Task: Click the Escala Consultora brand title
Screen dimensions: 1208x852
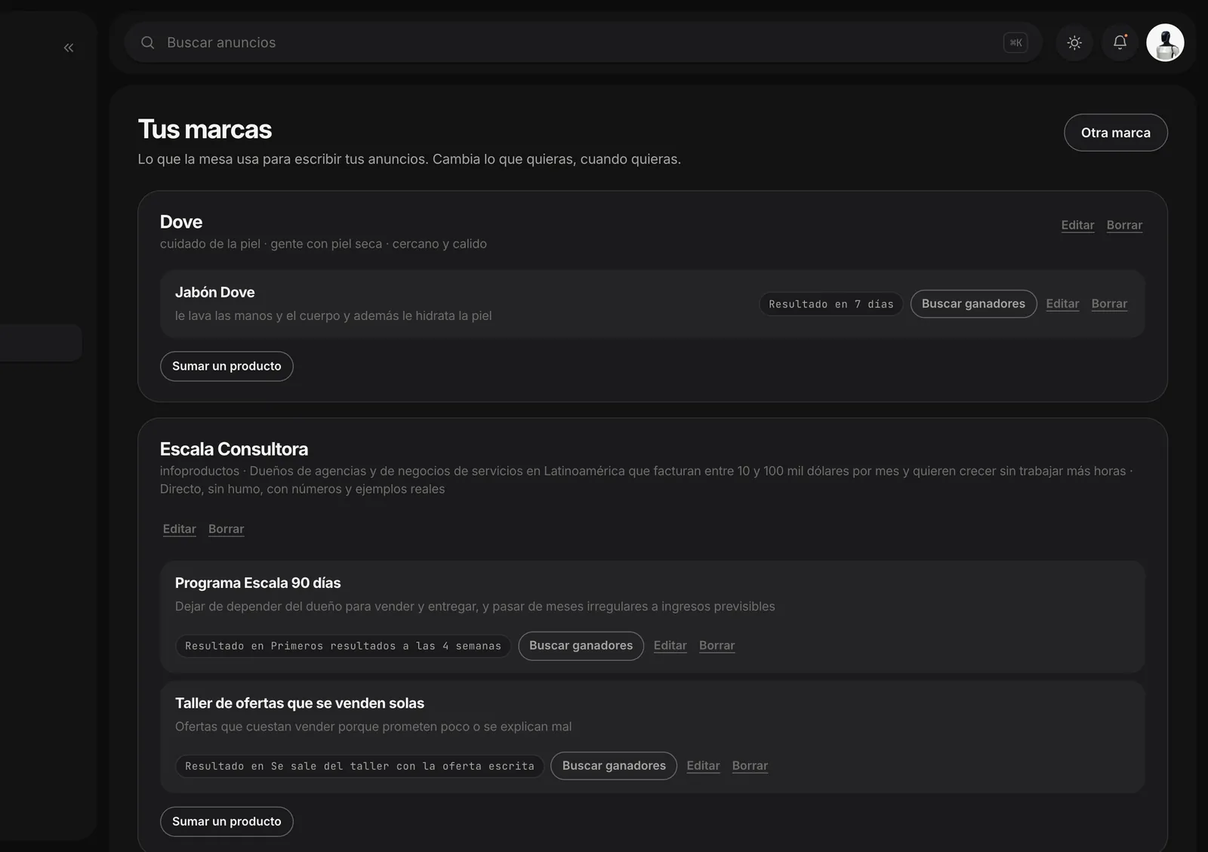Action: (234, 449)
